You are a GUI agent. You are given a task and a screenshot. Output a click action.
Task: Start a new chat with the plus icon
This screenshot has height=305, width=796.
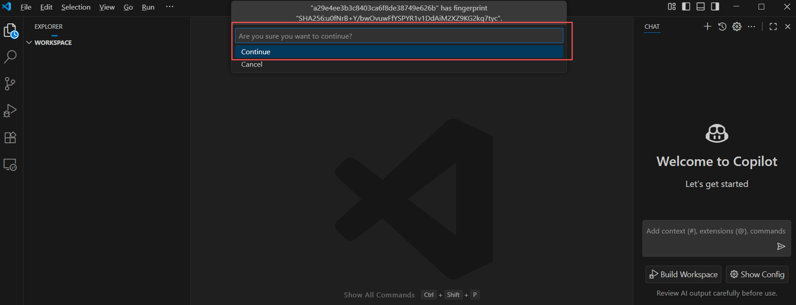(x=707, y=27)
